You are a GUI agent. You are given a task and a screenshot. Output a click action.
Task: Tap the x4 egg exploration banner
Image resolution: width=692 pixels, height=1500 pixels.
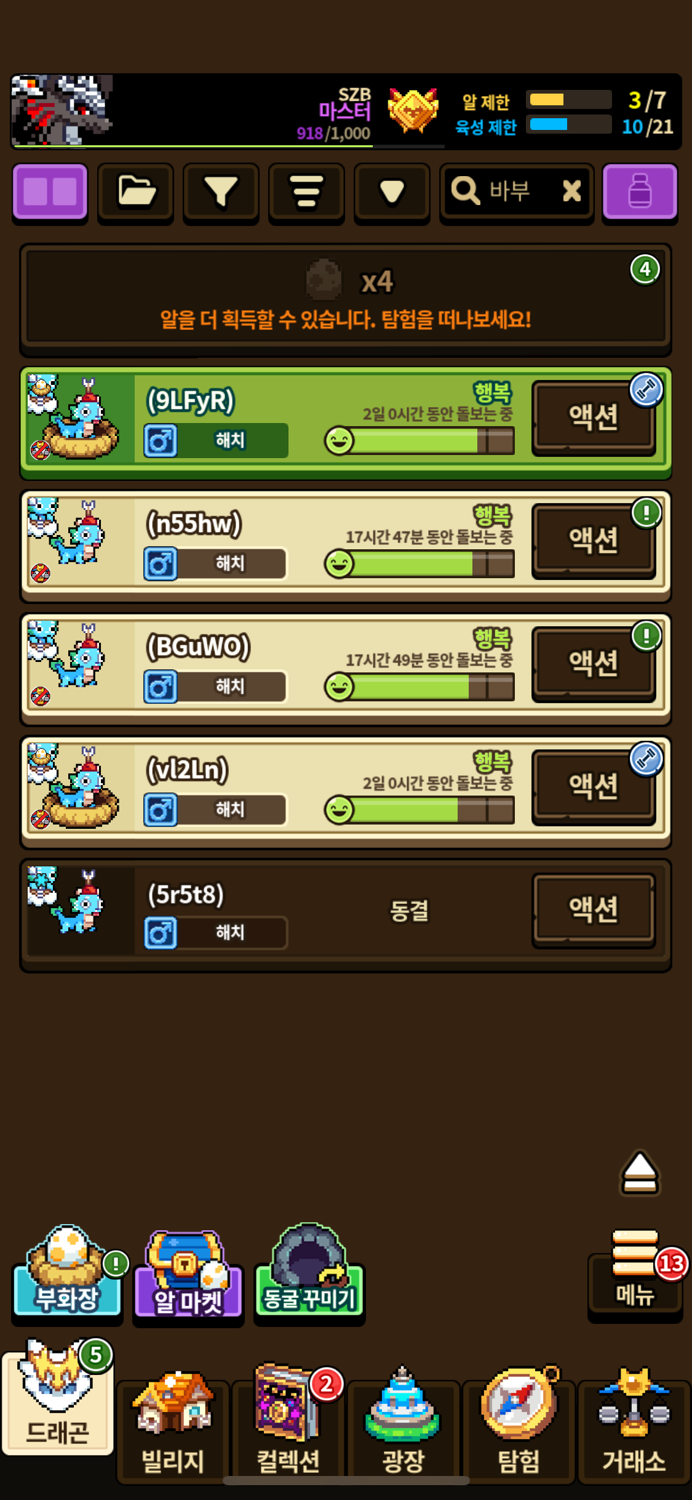pyautogui.click(x=345, y=299)
